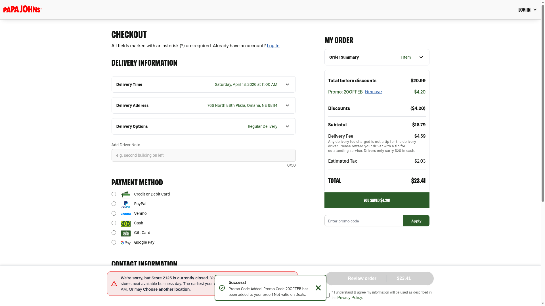Click the Papa Johns logo
The image size is (545, 306).
22,9
